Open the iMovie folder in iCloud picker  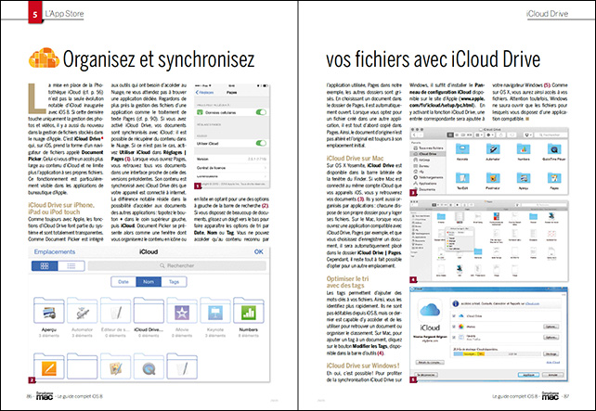pyautogui.click(x=182, y=310)
